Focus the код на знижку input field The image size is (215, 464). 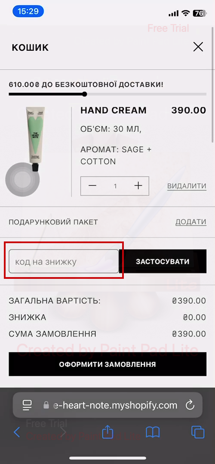[64, 261]
